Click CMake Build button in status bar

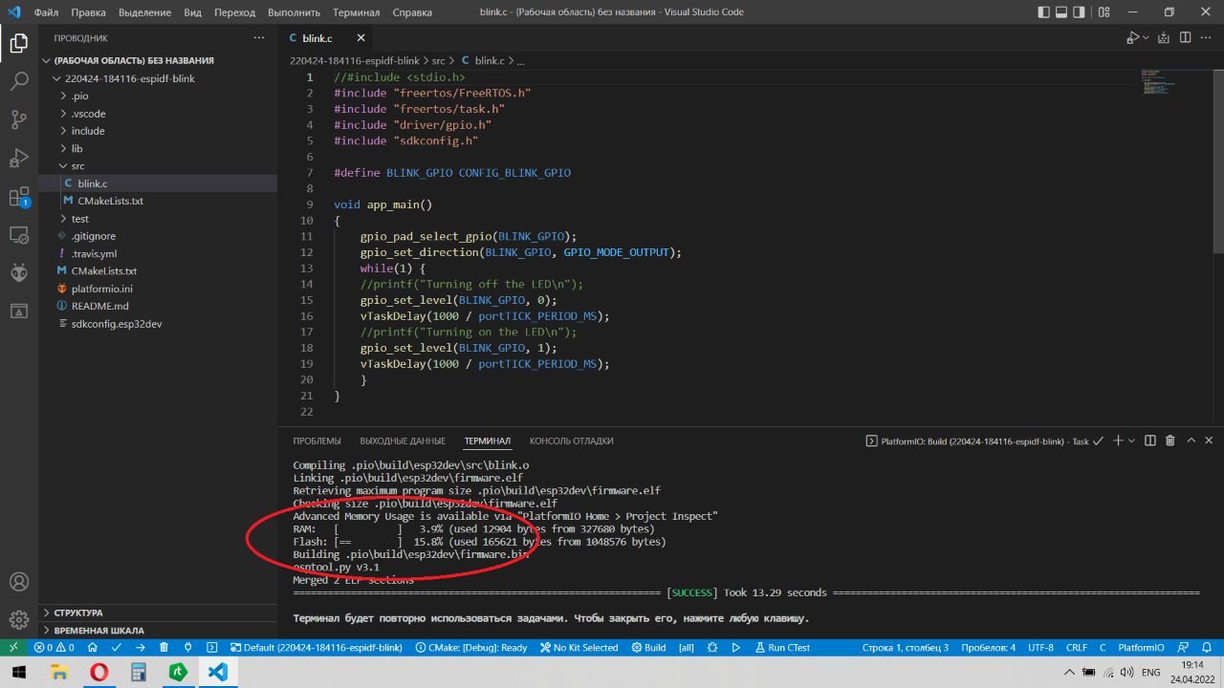tap(648, 647)
